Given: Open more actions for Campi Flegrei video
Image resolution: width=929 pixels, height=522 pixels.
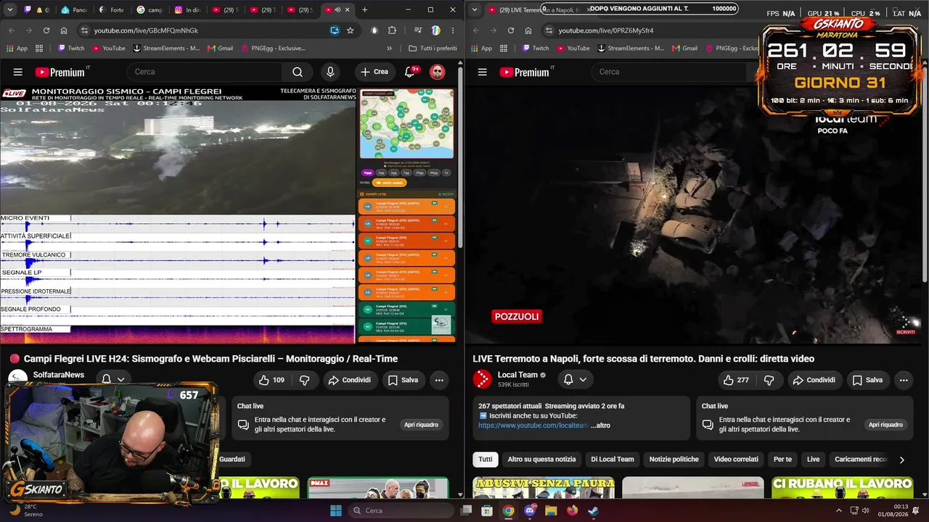Looking at the screenshot, I should coord(439,380).
